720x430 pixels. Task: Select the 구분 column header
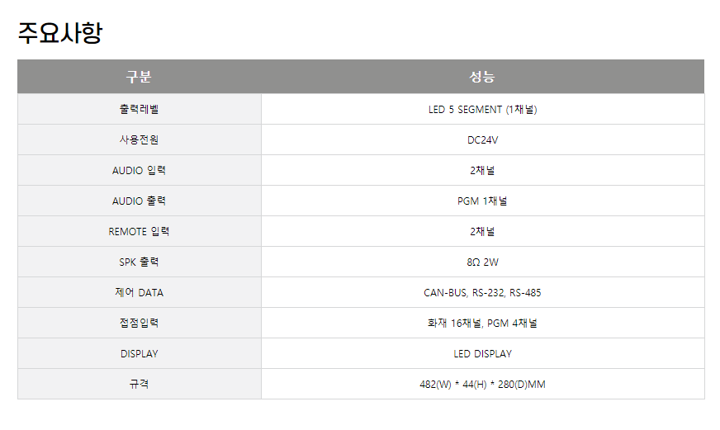[x=140, y=77]
